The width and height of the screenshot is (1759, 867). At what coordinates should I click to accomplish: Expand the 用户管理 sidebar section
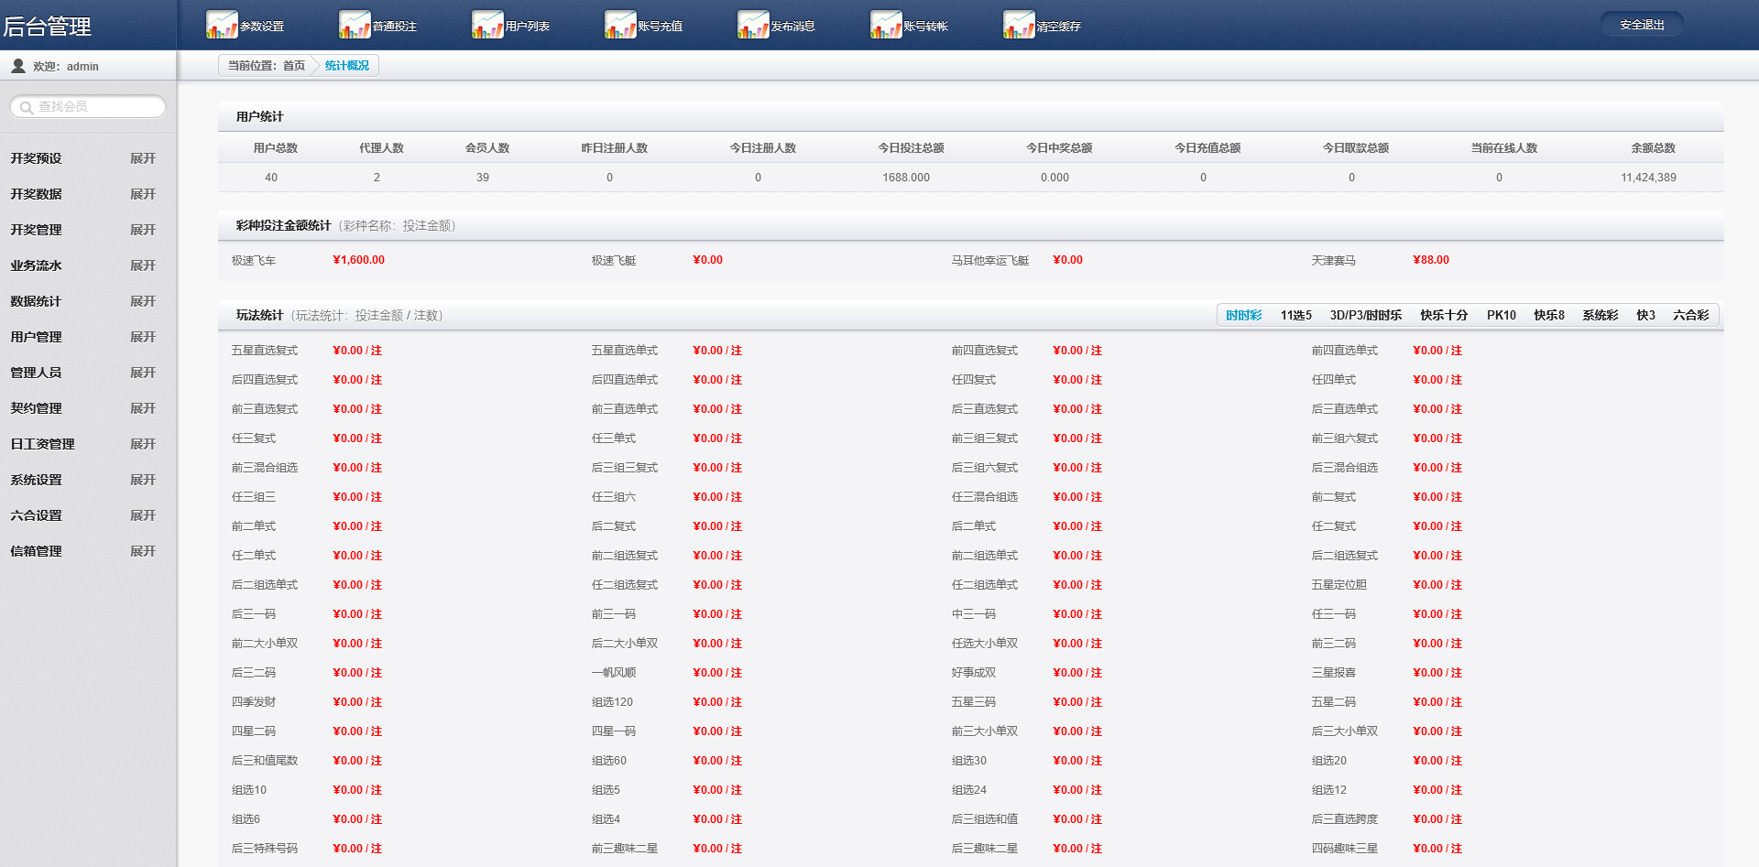pyautogui.click(x=142, y=337)
